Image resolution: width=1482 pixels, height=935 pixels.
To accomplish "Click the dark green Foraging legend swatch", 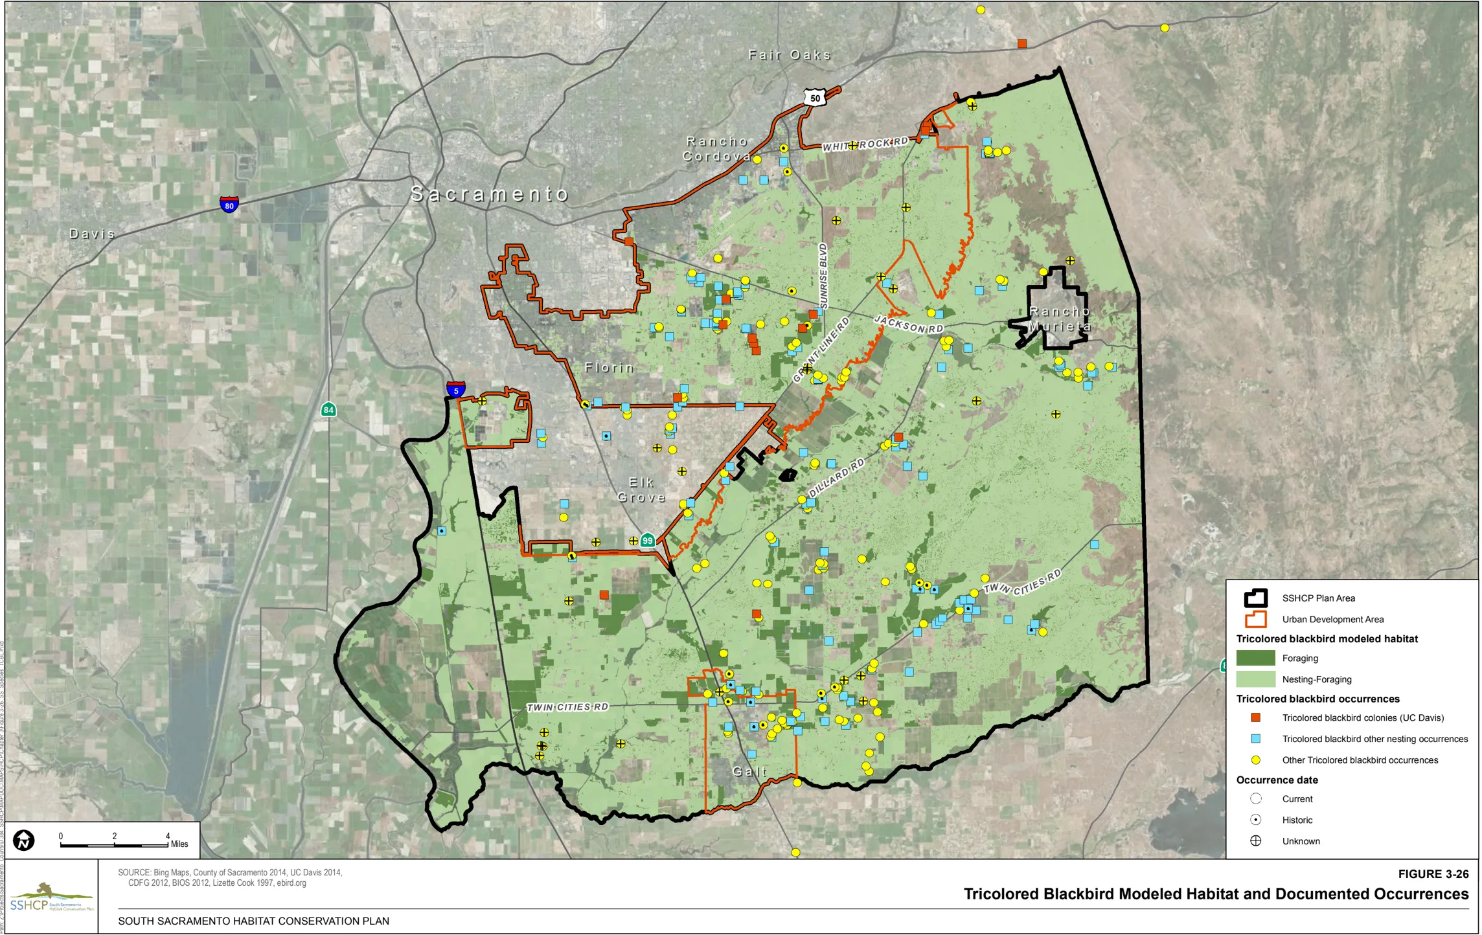I will click(x=1255, y=658).
